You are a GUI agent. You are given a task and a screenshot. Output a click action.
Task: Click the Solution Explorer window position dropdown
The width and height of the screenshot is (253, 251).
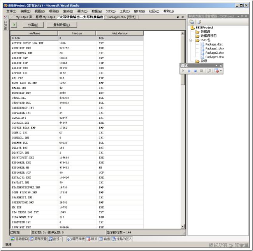coord(238,16)
